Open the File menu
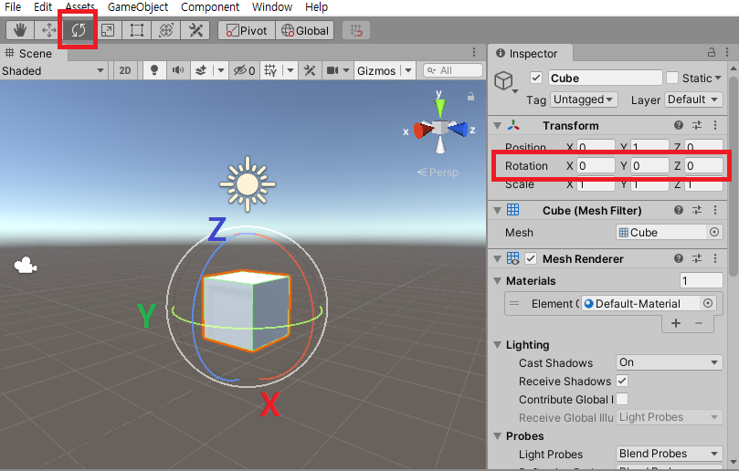739x471 pixels. pyautogui.click(x=13, y=7)
